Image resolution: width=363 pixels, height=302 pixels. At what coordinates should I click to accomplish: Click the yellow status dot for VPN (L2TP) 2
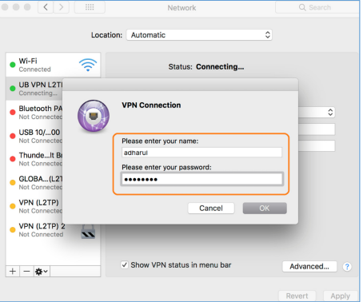pos(13,230)
